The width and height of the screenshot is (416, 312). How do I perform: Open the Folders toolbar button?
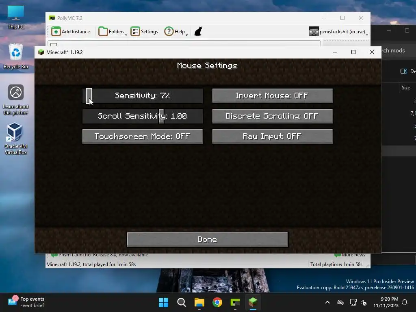coord(111,32)
